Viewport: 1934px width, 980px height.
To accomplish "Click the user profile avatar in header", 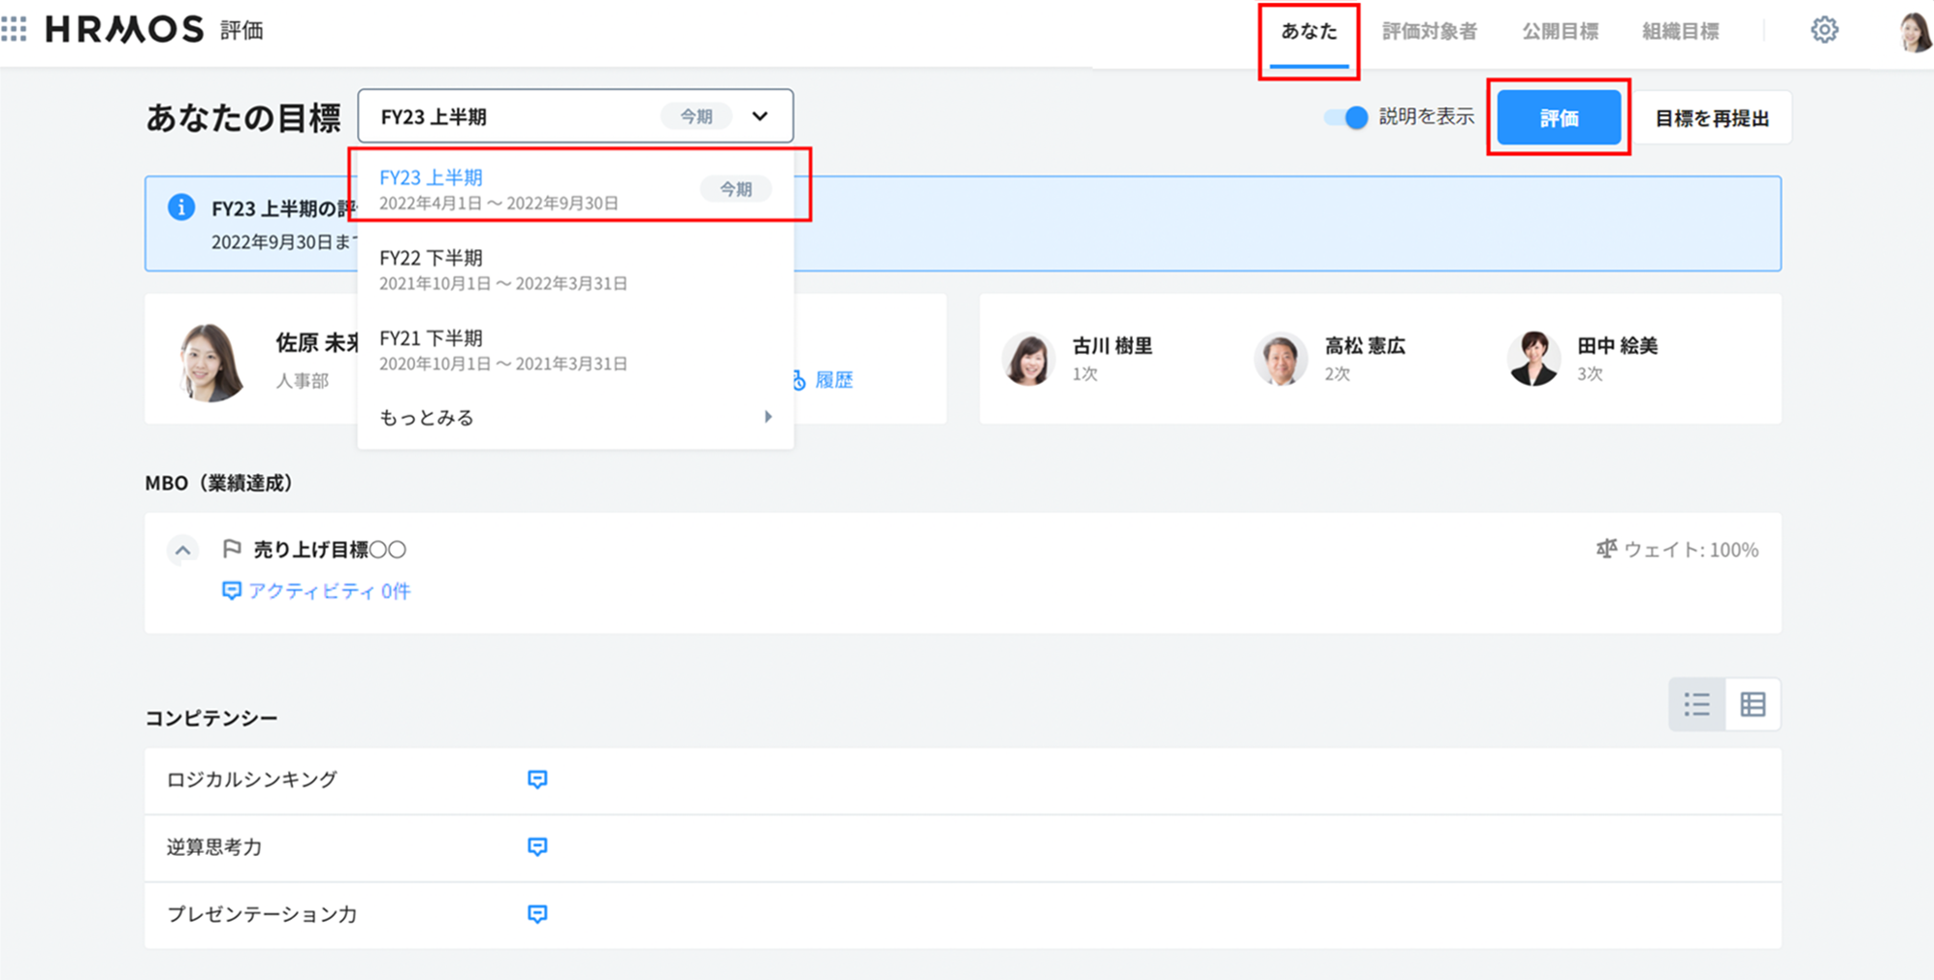I will [x=1913, y=32].
